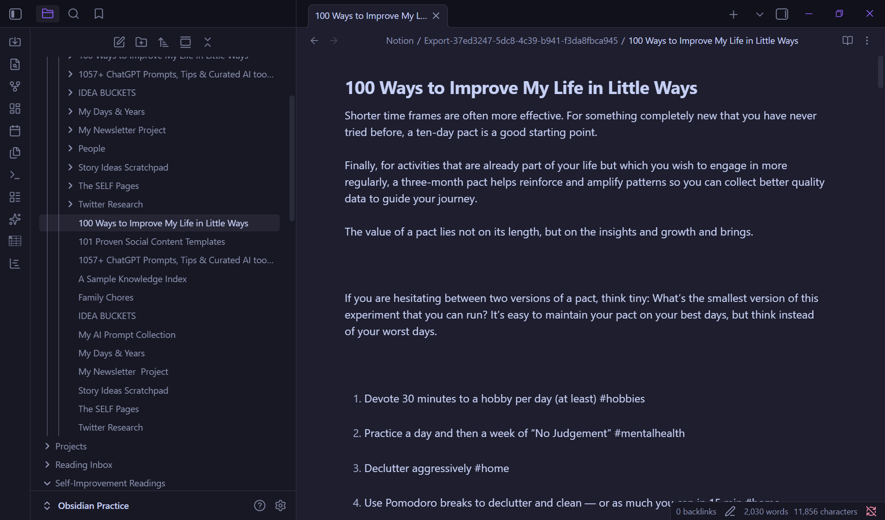Viewport: 885px width, 520px height.
Task: Toggle editing mode pencil in status bar
Action: (x=730, y=511)
